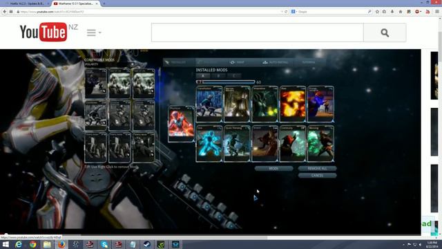Open the Firefox downloads arrow
This screenshot has width=442, height=249.
pos(392,12)
